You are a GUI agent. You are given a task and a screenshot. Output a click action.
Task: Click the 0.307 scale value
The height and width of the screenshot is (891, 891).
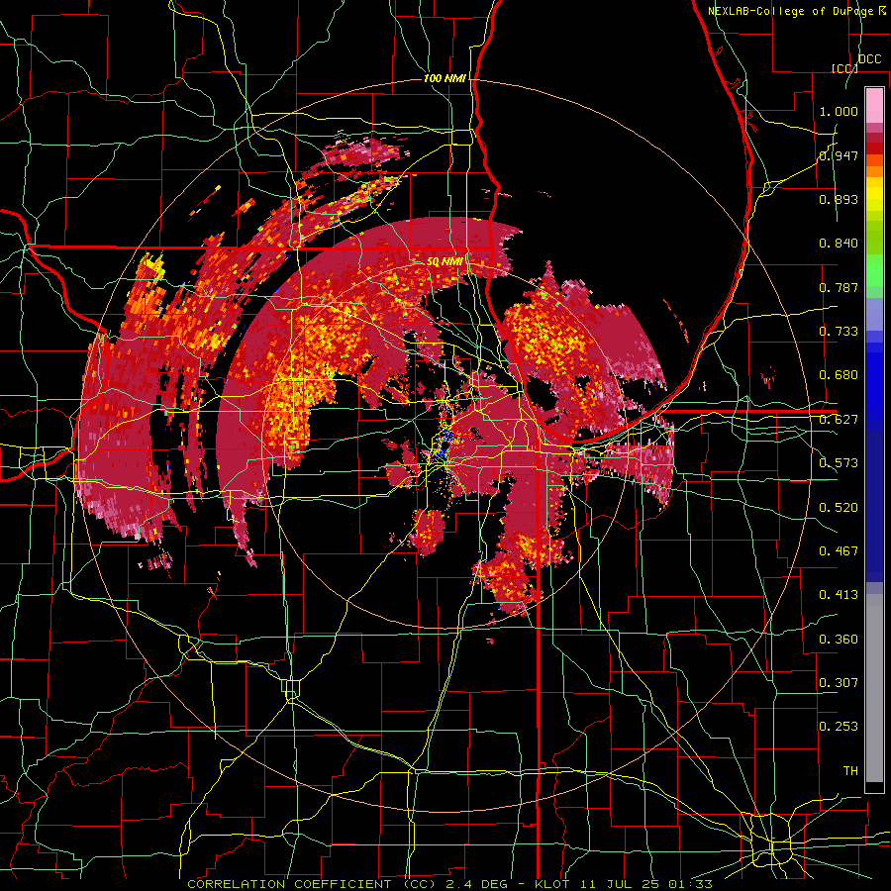(x=839, y=683)
